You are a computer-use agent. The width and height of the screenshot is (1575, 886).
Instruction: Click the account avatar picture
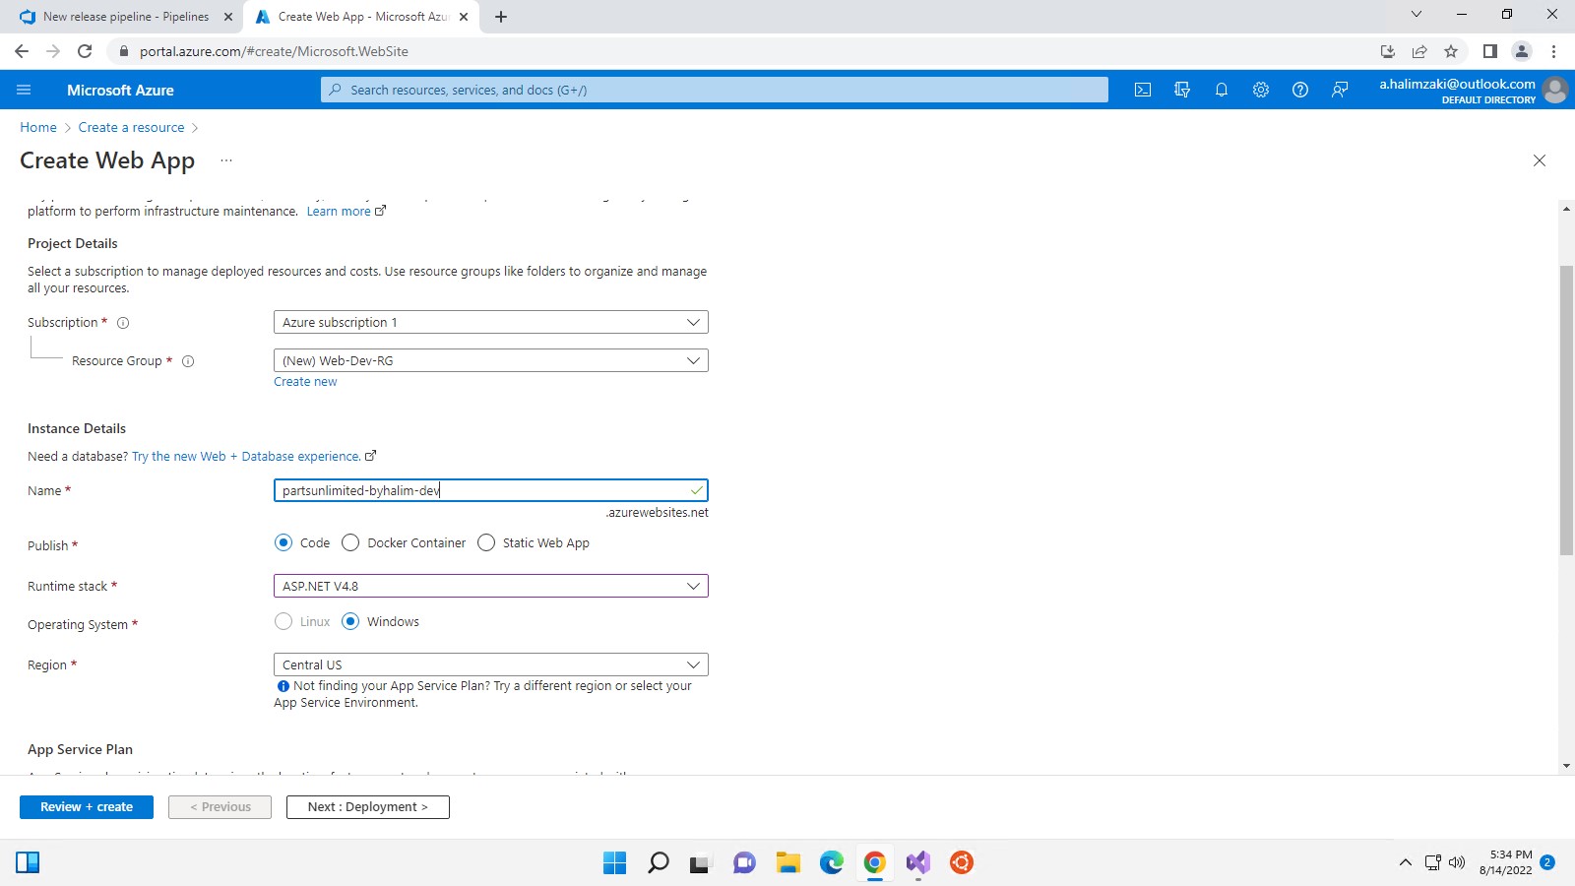tap(1555, 90)
